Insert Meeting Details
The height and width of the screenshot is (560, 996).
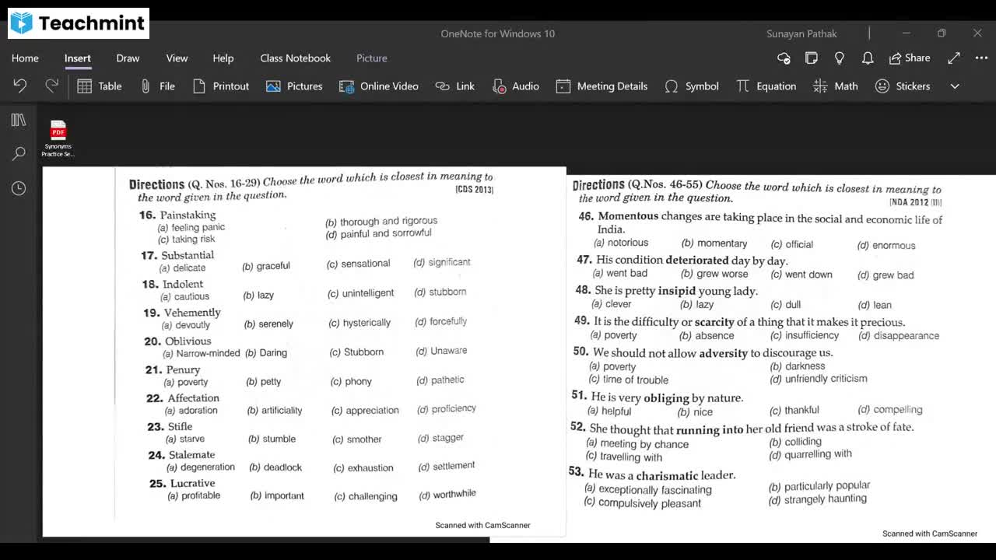(602, 86)
